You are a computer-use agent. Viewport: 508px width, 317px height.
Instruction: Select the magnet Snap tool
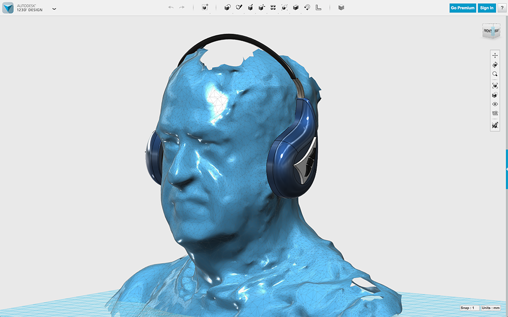pos(307,7)
